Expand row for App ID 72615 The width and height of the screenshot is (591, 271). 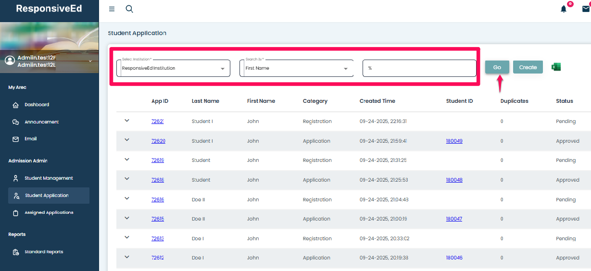tap(127, 218)
